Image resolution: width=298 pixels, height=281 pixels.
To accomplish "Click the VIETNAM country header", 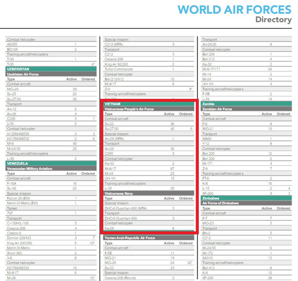I will pyautogui.click(x=113, y=104).
